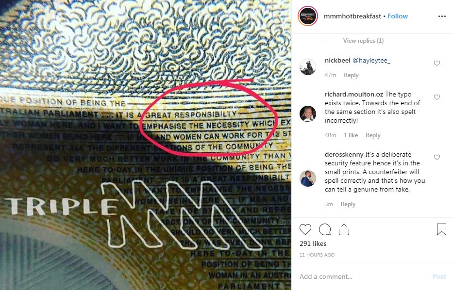Open the comment bubble icon
The height and width of the screenshot is (290, 453).
click(x=325, y=229)
